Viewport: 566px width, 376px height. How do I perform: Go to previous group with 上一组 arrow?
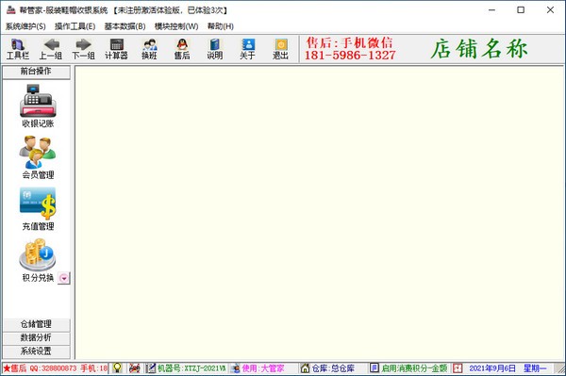coord(51,49)
